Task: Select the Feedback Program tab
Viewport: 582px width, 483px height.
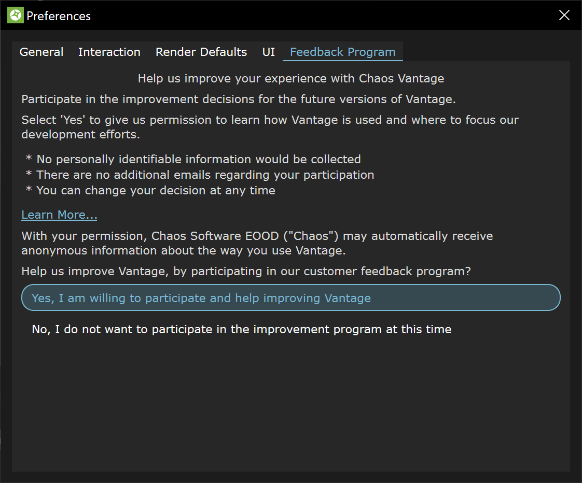Action: (x=342, y=52)
